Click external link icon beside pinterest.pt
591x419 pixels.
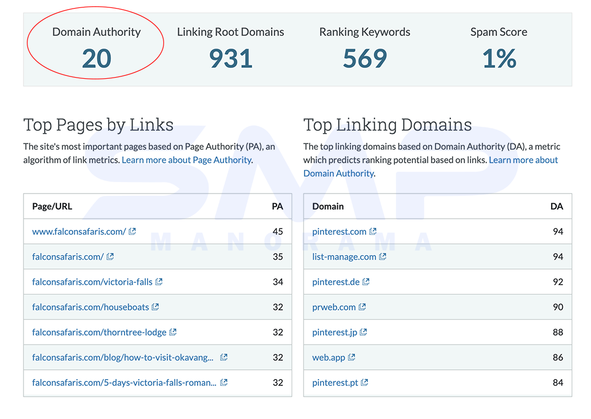tap(365, 382)
